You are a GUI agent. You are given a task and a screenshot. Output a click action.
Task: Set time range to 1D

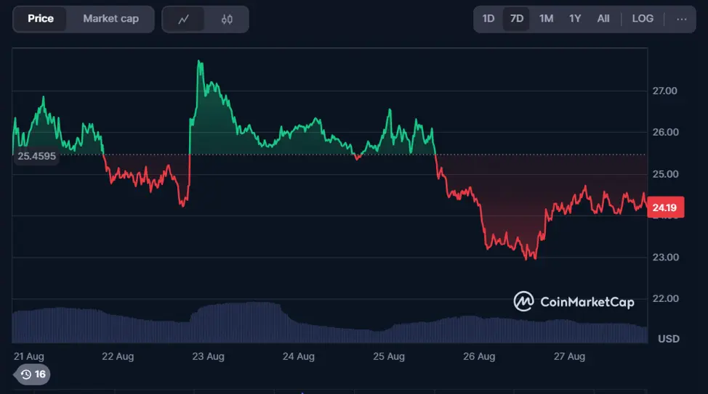(x=488, y=19)
